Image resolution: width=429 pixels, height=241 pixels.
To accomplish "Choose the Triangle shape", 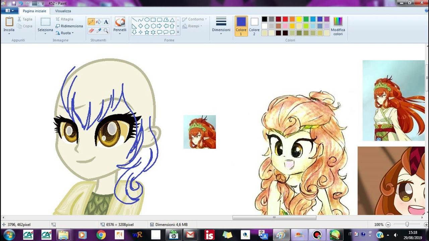I will [172, 20].
